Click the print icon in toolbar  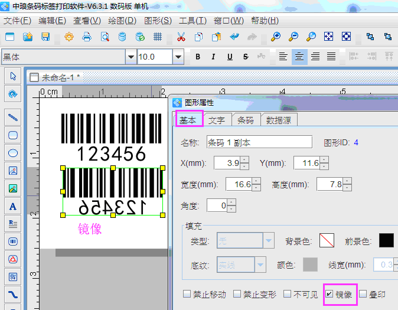87,37
